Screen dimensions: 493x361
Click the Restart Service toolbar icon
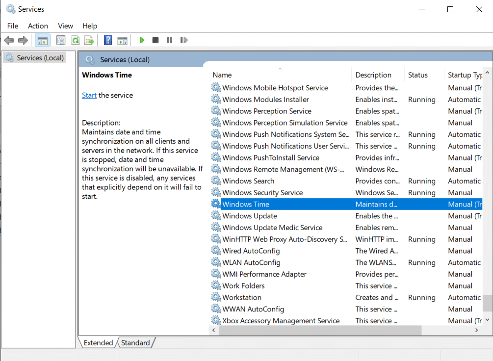pos(184,40)
